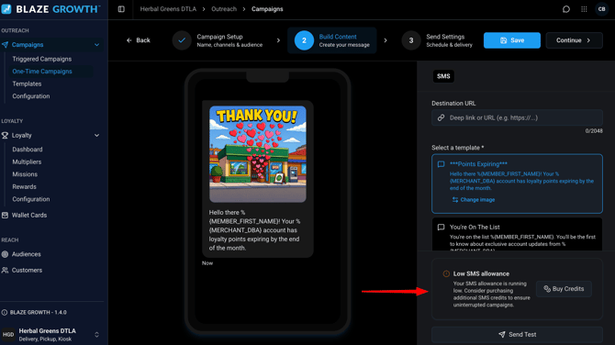615x345 pixels.
Task: Collapse the Campaigns section chevron
Action: coord(97,45)
